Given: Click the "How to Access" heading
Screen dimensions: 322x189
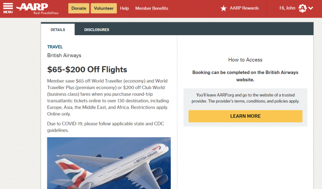Looking at the screenshot, I should 245,60.
